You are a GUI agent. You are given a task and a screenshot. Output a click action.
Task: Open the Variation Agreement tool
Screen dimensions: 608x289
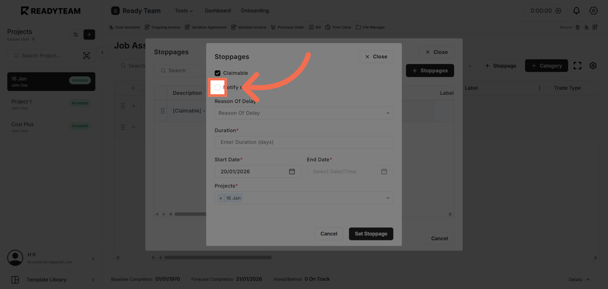pos(206,27)
